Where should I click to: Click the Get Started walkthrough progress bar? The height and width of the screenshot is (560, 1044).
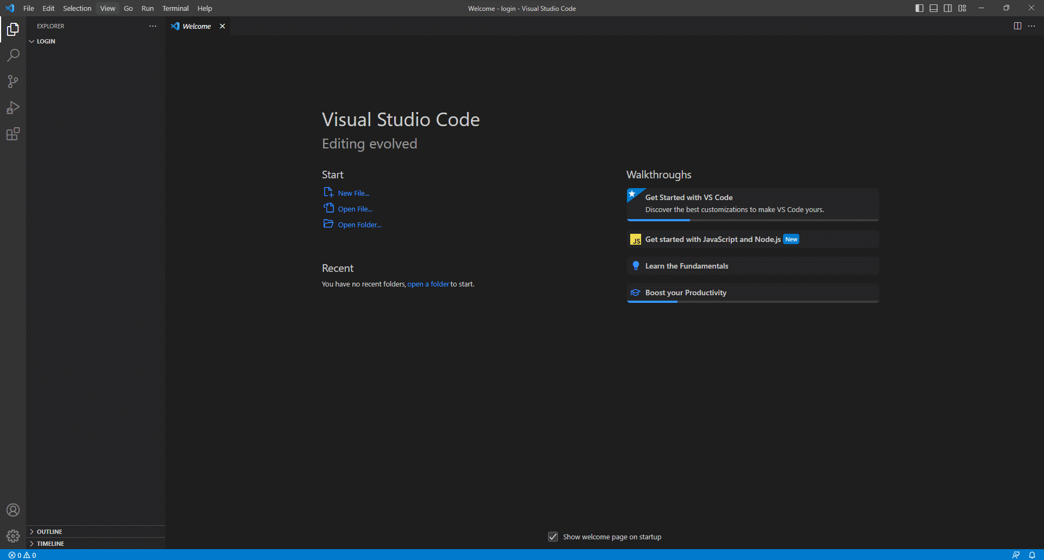[x=753, y=220]
